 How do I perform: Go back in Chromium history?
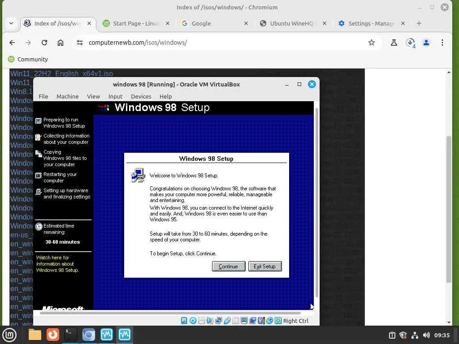[x=12, y=43]
